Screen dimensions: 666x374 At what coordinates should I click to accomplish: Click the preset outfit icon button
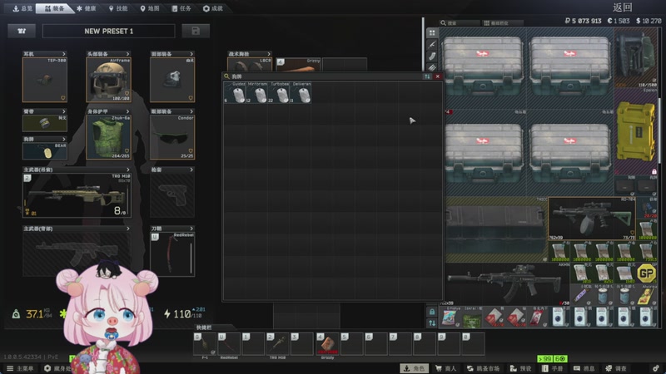(22, 31)
